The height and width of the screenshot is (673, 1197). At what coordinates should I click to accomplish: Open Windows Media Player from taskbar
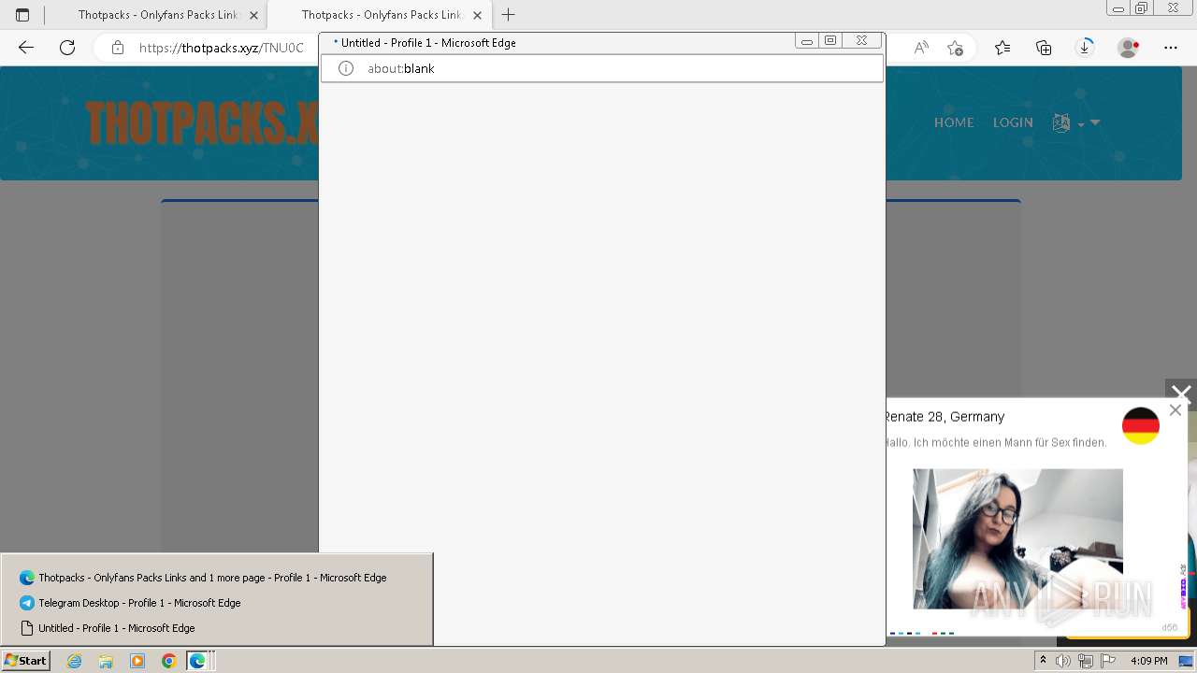137,661
